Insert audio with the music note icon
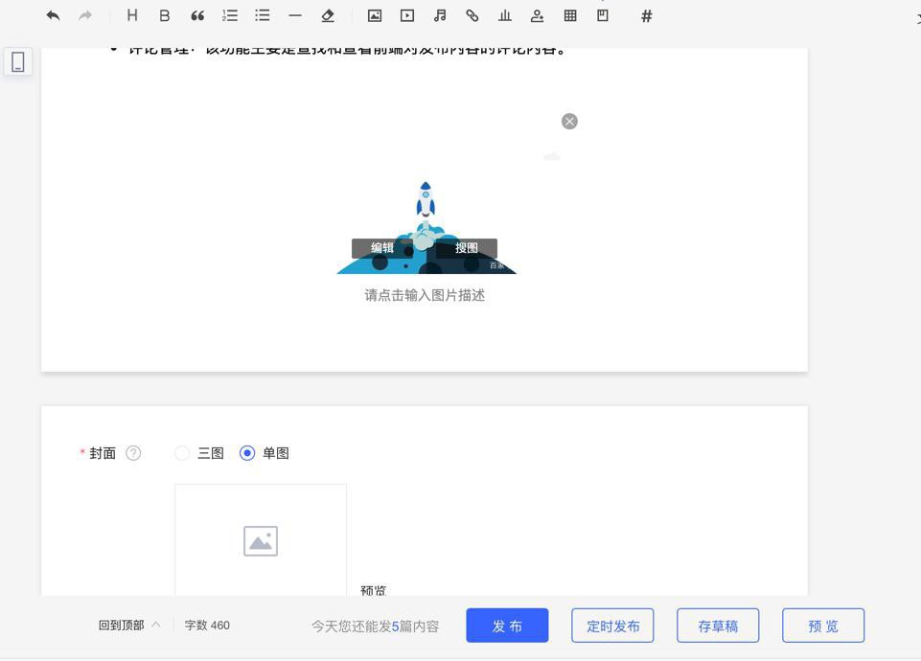This screenshot has height=661, width=921. tap(440, 16)
